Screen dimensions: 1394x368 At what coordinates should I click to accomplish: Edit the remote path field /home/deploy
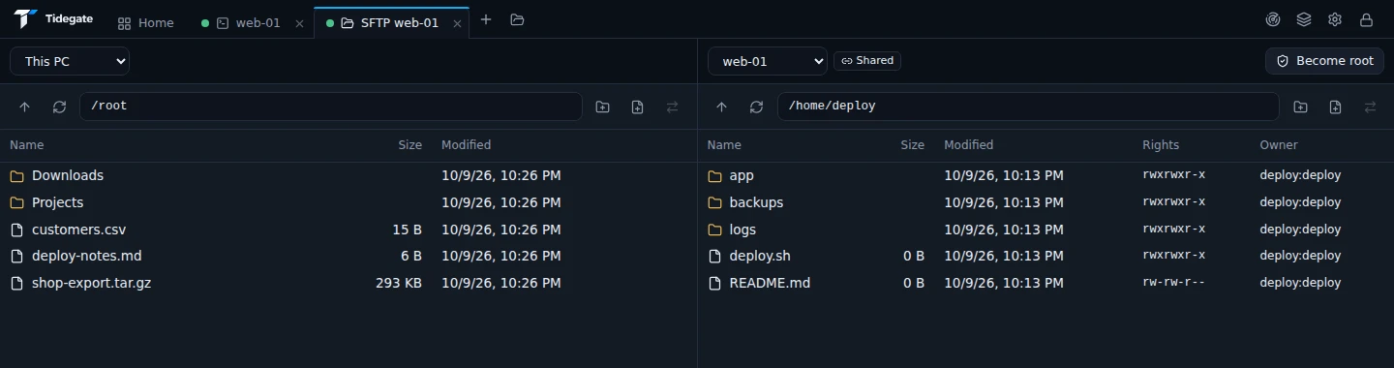pos(1028,107)
